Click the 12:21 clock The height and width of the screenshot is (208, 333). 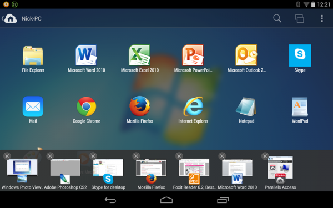pos(324,4)
